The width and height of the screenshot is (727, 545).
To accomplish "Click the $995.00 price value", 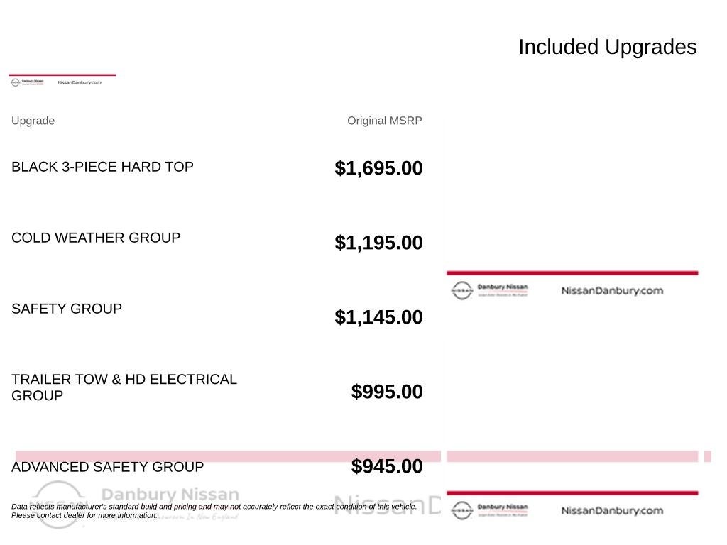I will pos(387,392).
